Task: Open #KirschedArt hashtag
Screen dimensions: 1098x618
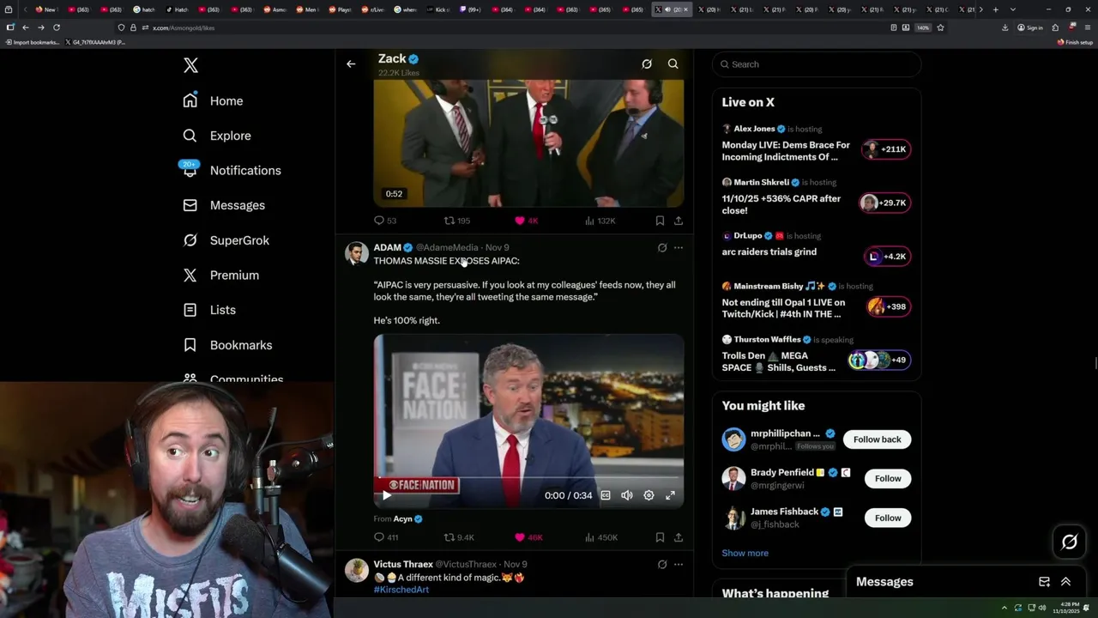Action: (x=401, y=590)
